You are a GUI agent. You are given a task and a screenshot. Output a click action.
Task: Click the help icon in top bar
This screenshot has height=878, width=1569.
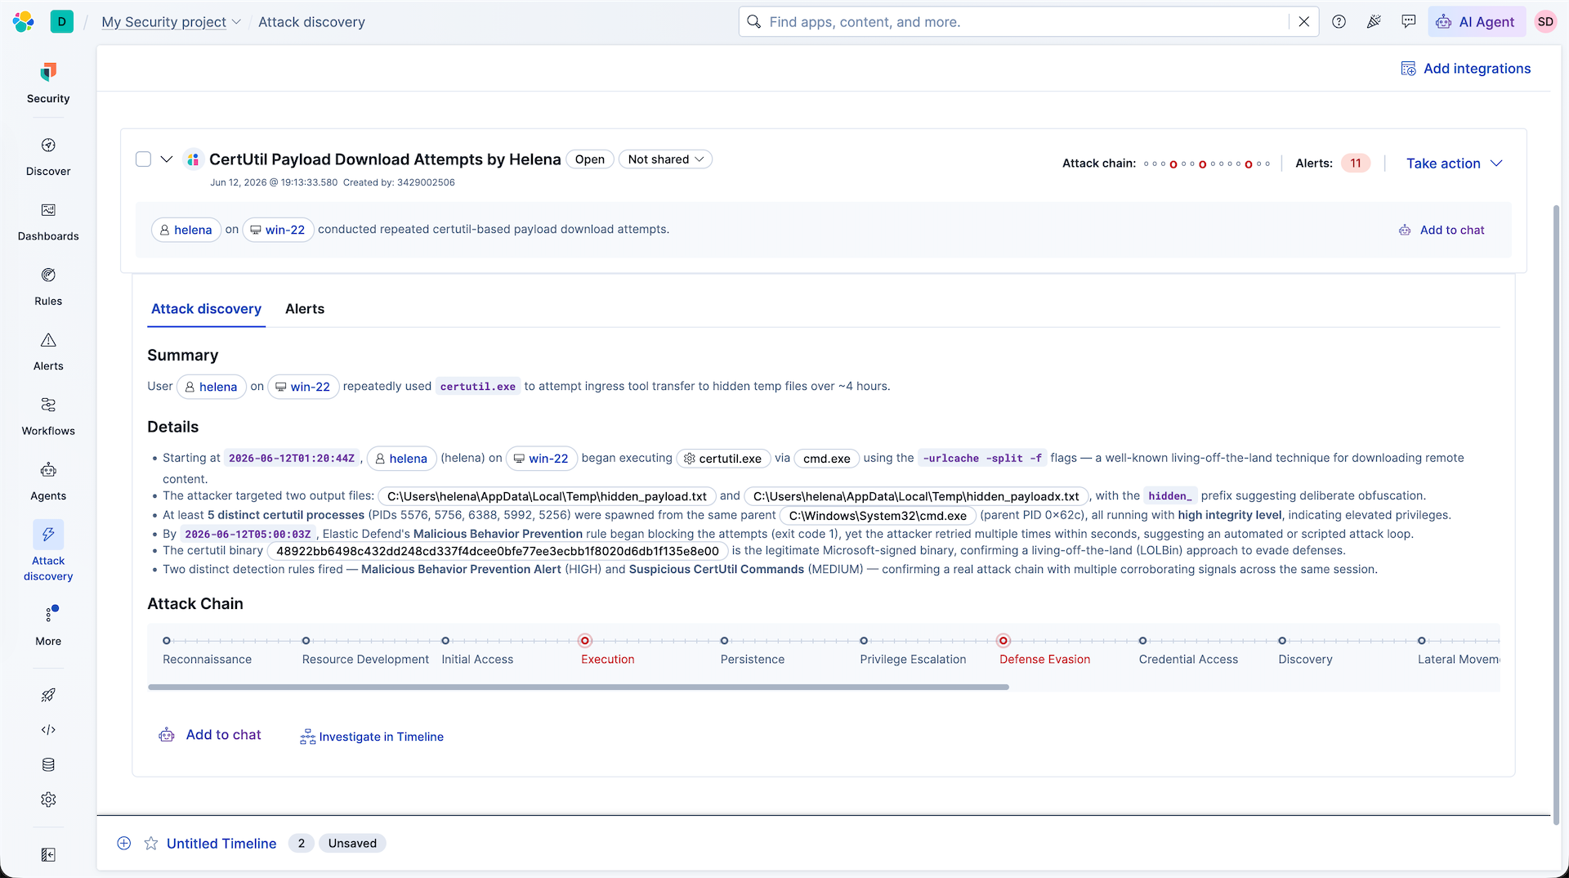[1339, 22]
